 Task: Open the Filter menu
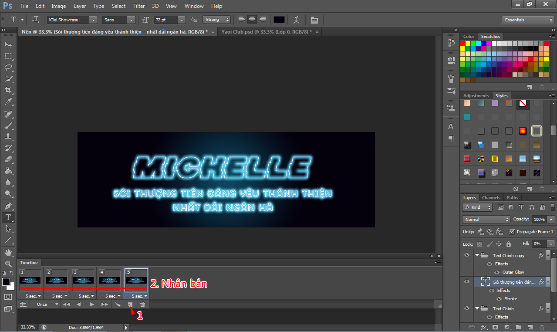click(139, 6)
